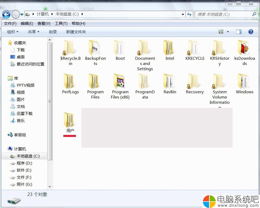Click the Back navigation arrow button
Viewport: 260px width, 208px height.
pos(6,14)
